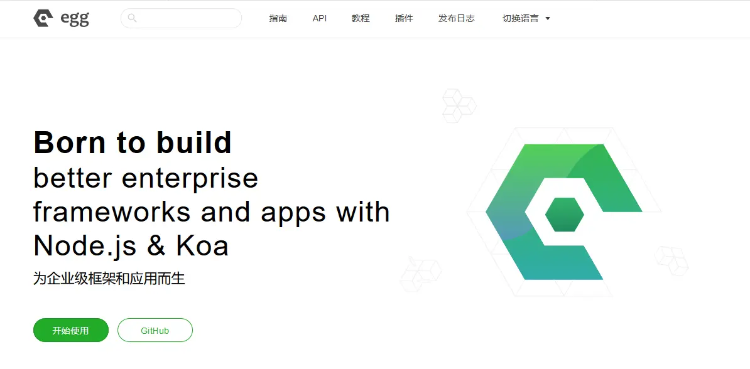The height and width of the screenshot is (369, 750).
Task: Open the GitHub outlined button
Action: point(155,330)
